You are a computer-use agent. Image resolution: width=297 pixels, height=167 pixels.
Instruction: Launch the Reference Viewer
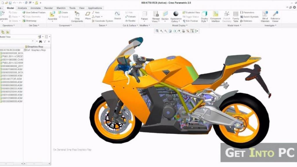275,17
